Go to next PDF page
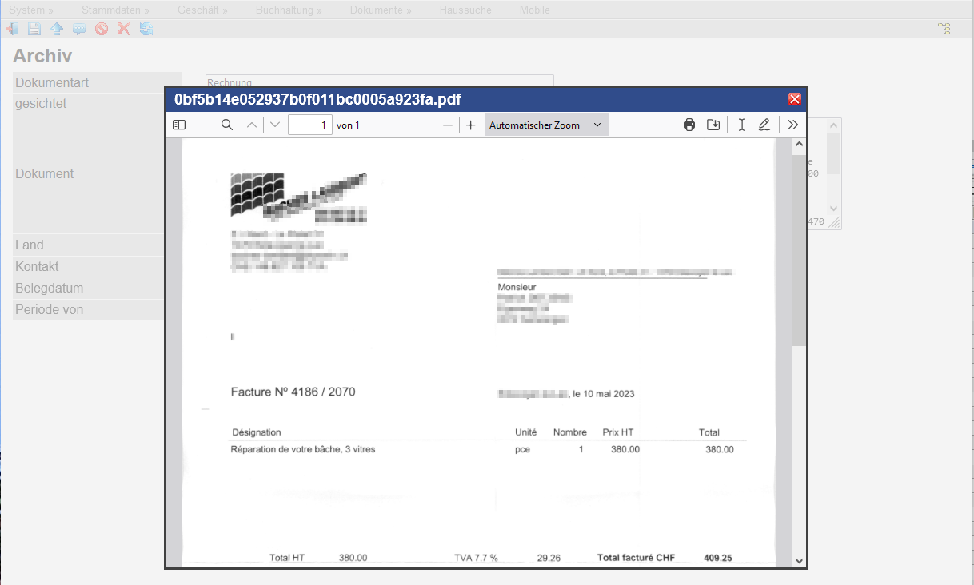The image size is (974, 585). (x=275, y=125)
